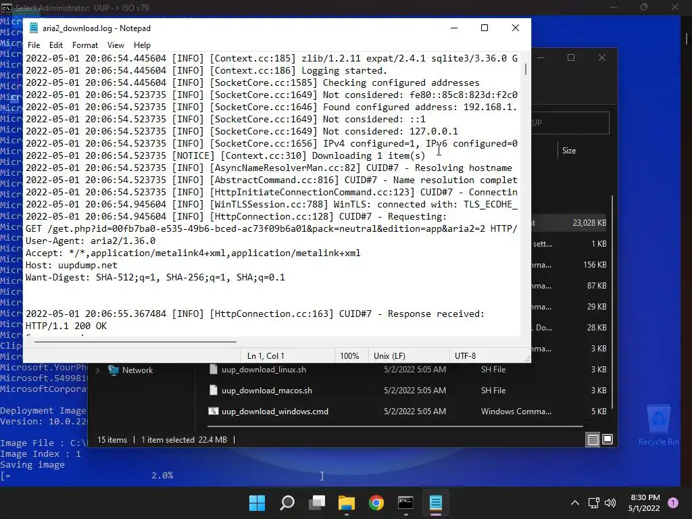Restore down the command prompt window
This screenshot has width=692, height=519.
pos(644,7)
